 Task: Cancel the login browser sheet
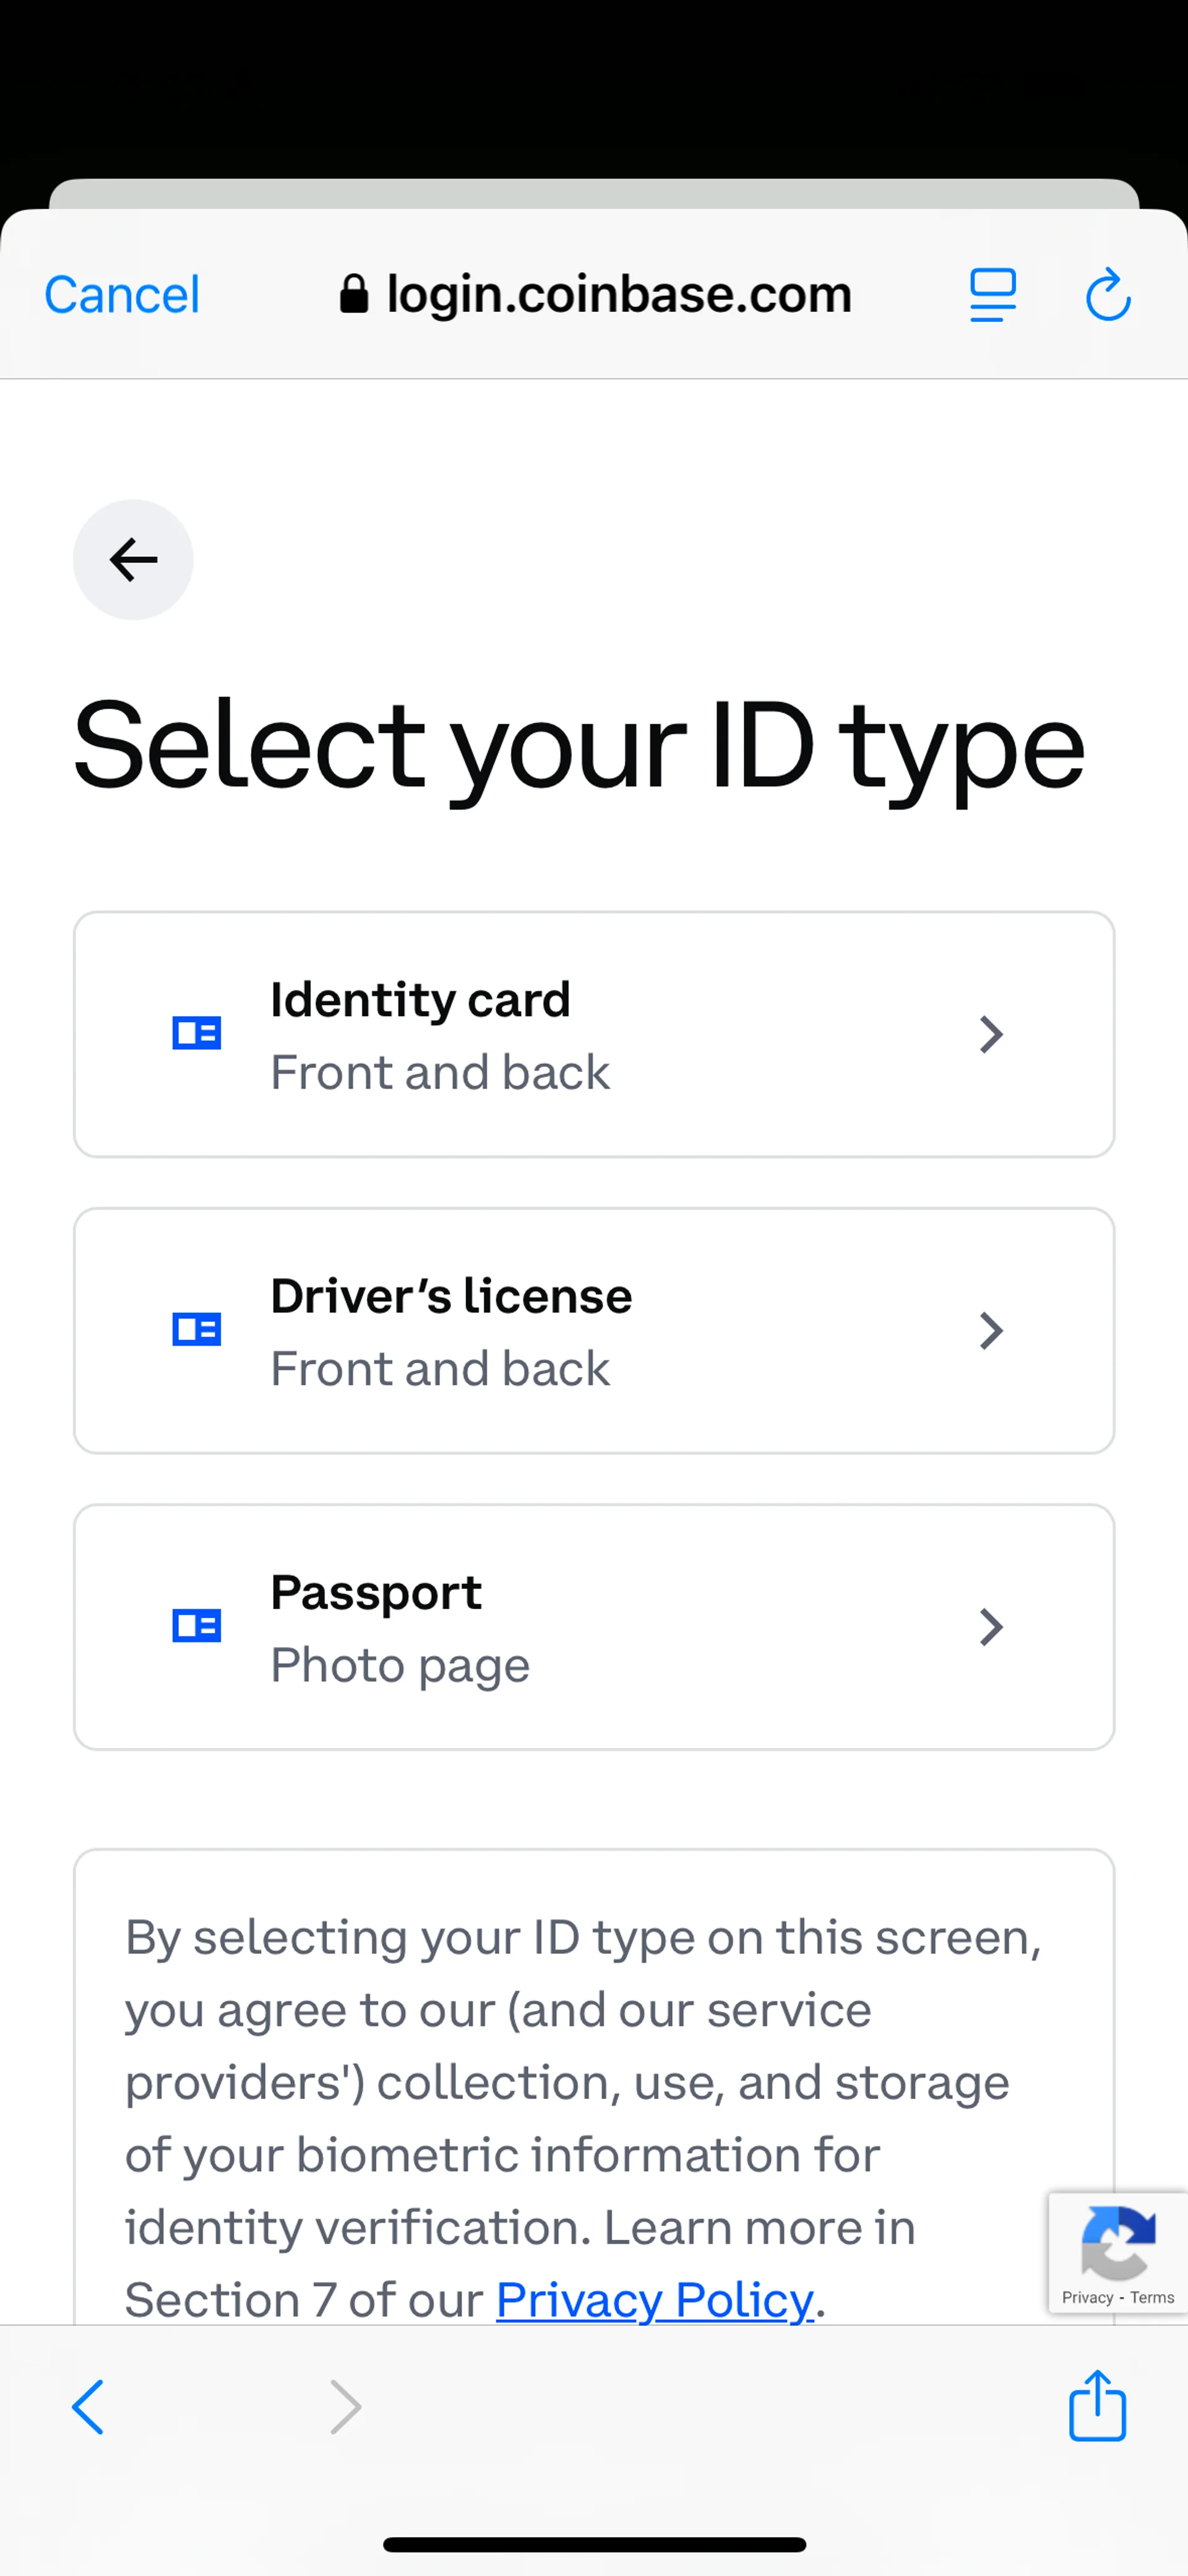[x=122, y=295]
